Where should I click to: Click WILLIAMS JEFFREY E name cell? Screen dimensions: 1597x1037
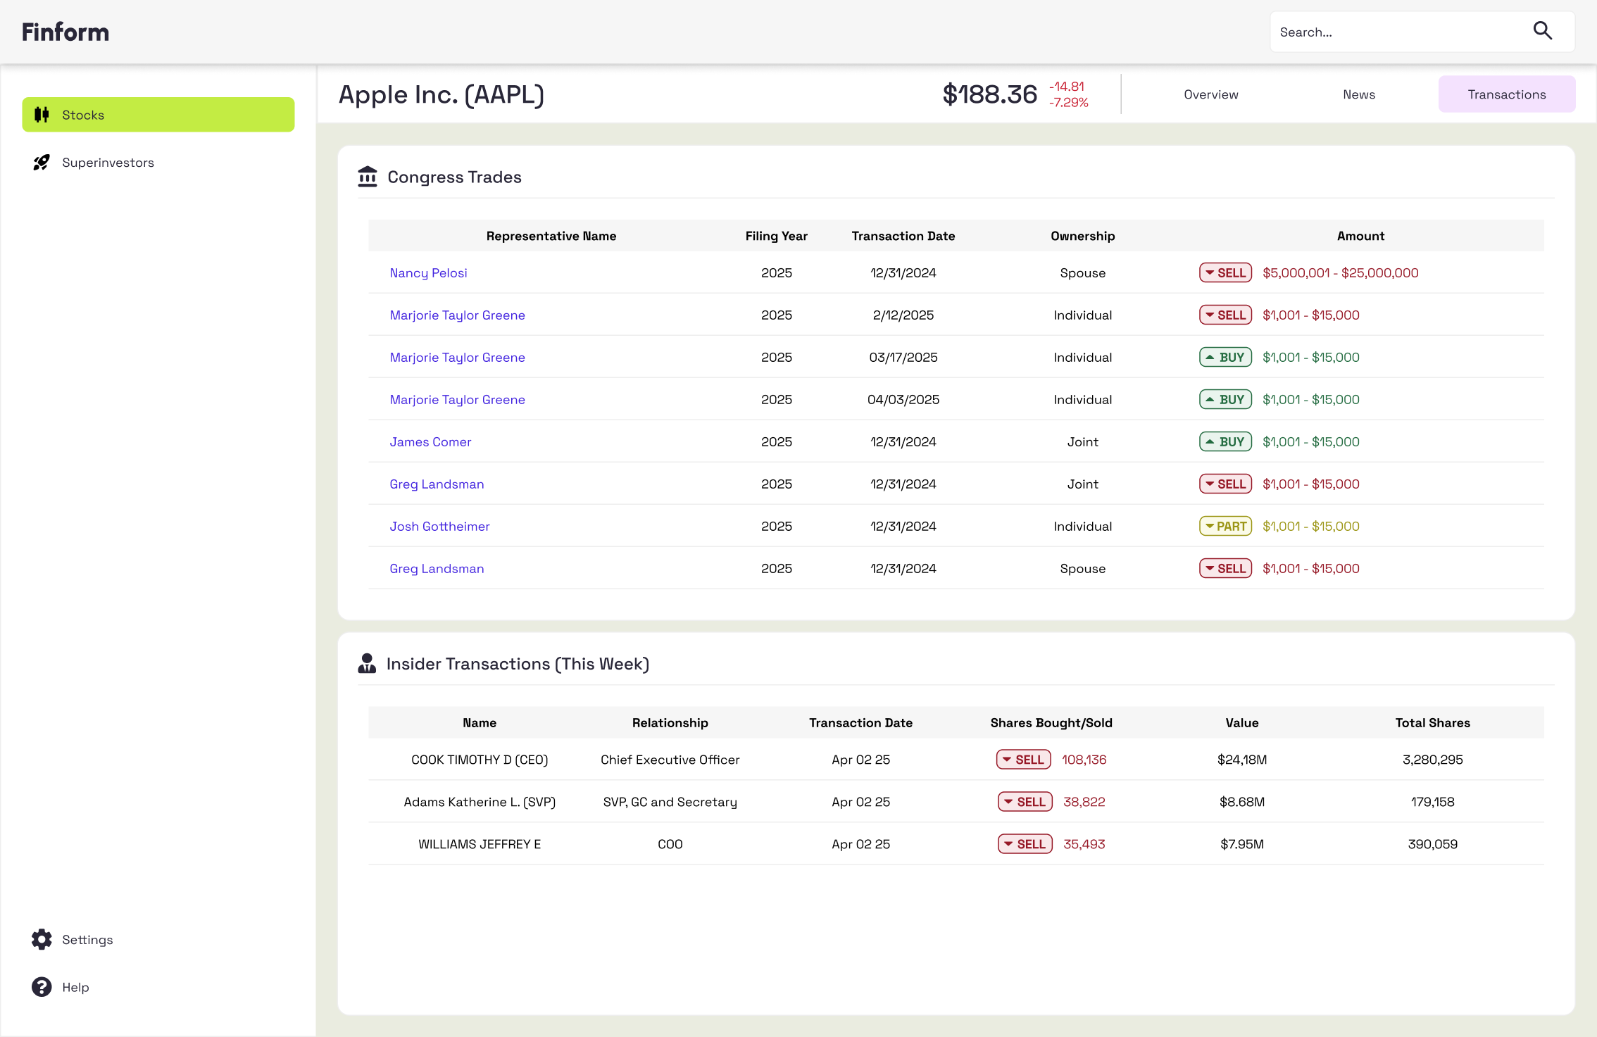click(x=480, y=844)
